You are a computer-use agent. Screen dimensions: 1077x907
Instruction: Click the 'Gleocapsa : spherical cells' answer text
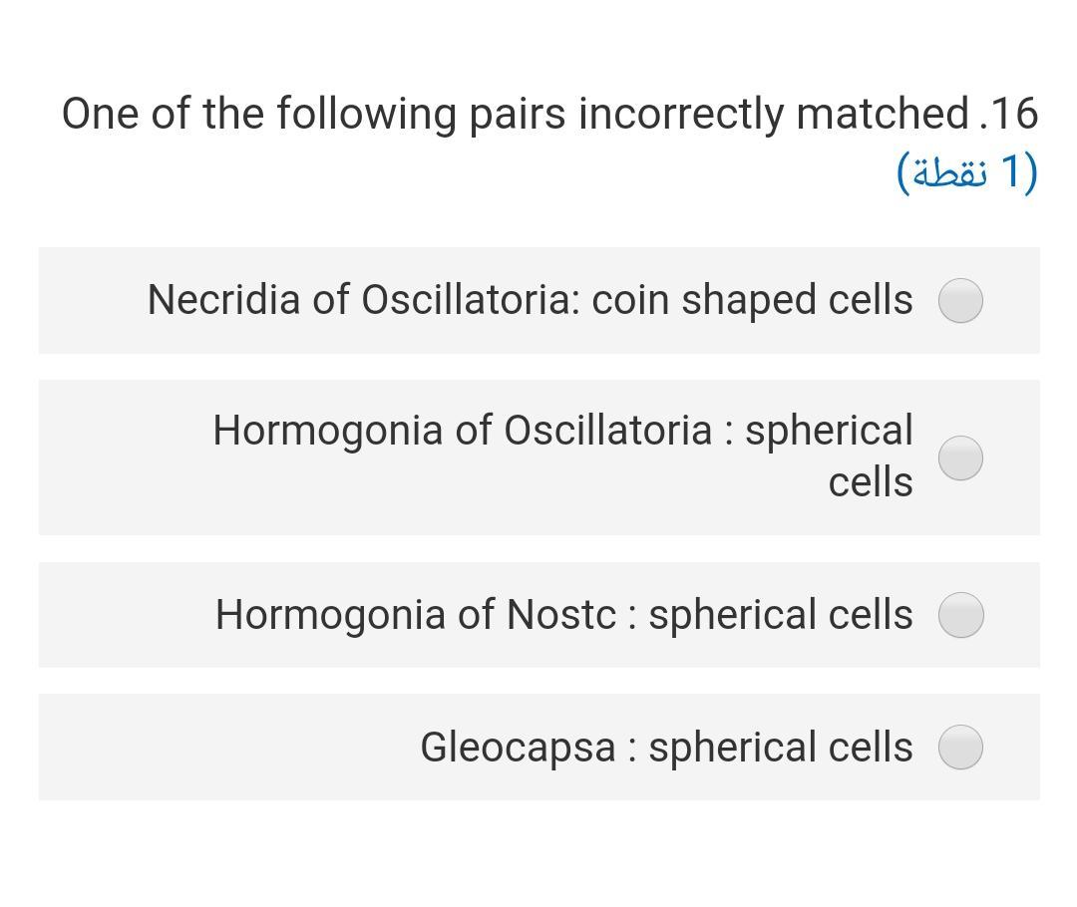(666, 747)
